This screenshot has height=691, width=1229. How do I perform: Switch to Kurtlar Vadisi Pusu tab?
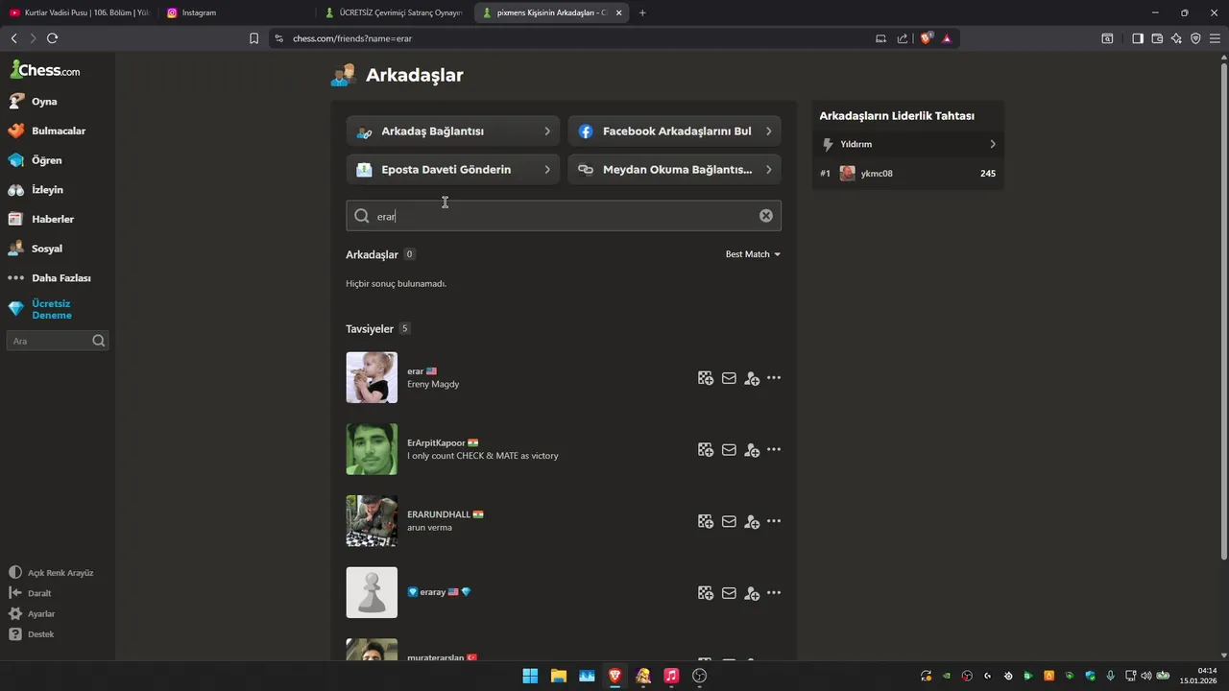click(79, 12)
